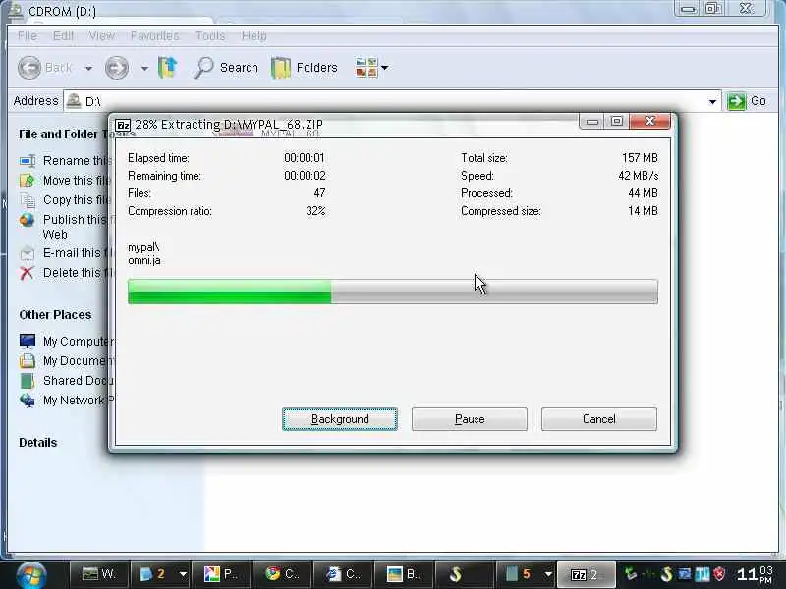Open the Internet Explorer taskbar button
The height and width of the screenshot is (589, 786).
coord(343,574)
